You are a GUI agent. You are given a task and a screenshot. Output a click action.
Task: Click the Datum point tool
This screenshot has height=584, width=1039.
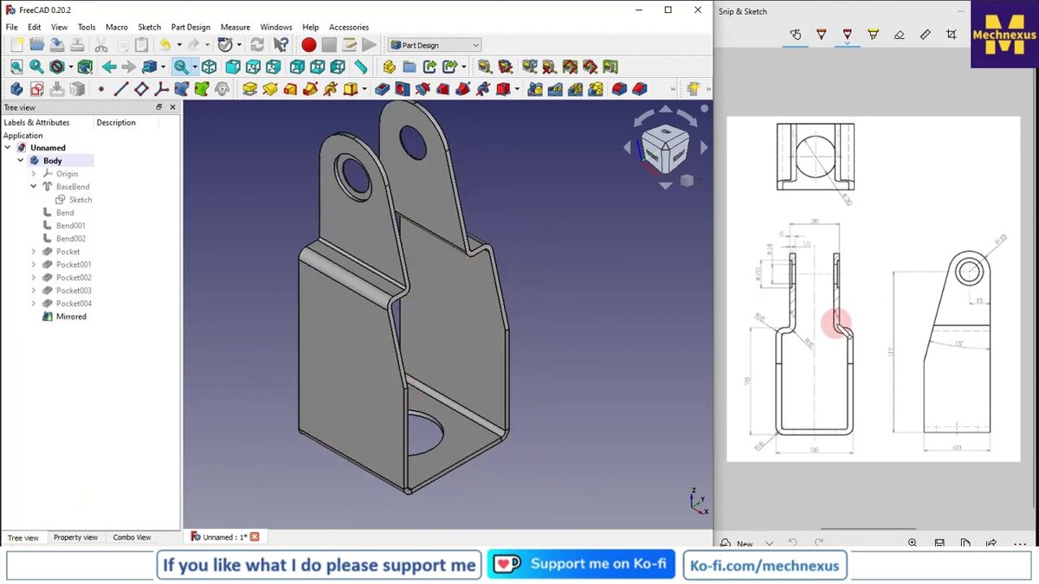(x=101, y=89)
